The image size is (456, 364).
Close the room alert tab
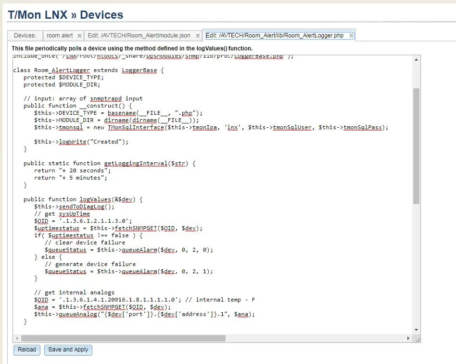79,36
